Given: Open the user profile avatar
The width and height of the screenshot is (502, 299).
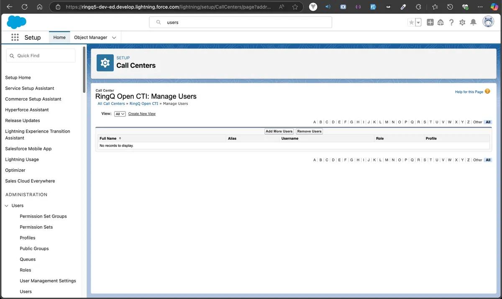Looking at the screenshot, I should [488, 22].
